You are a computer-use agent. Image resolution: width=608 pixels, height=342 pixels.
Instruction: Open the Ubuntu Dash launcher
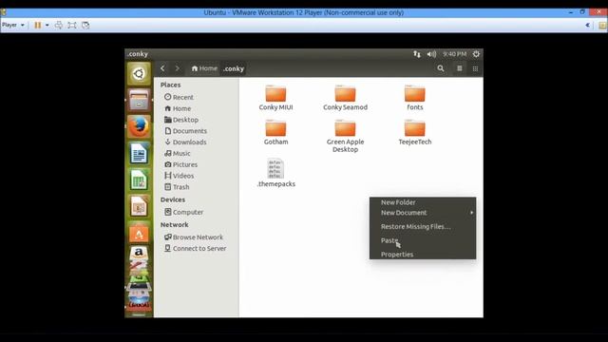coord(139,74)
